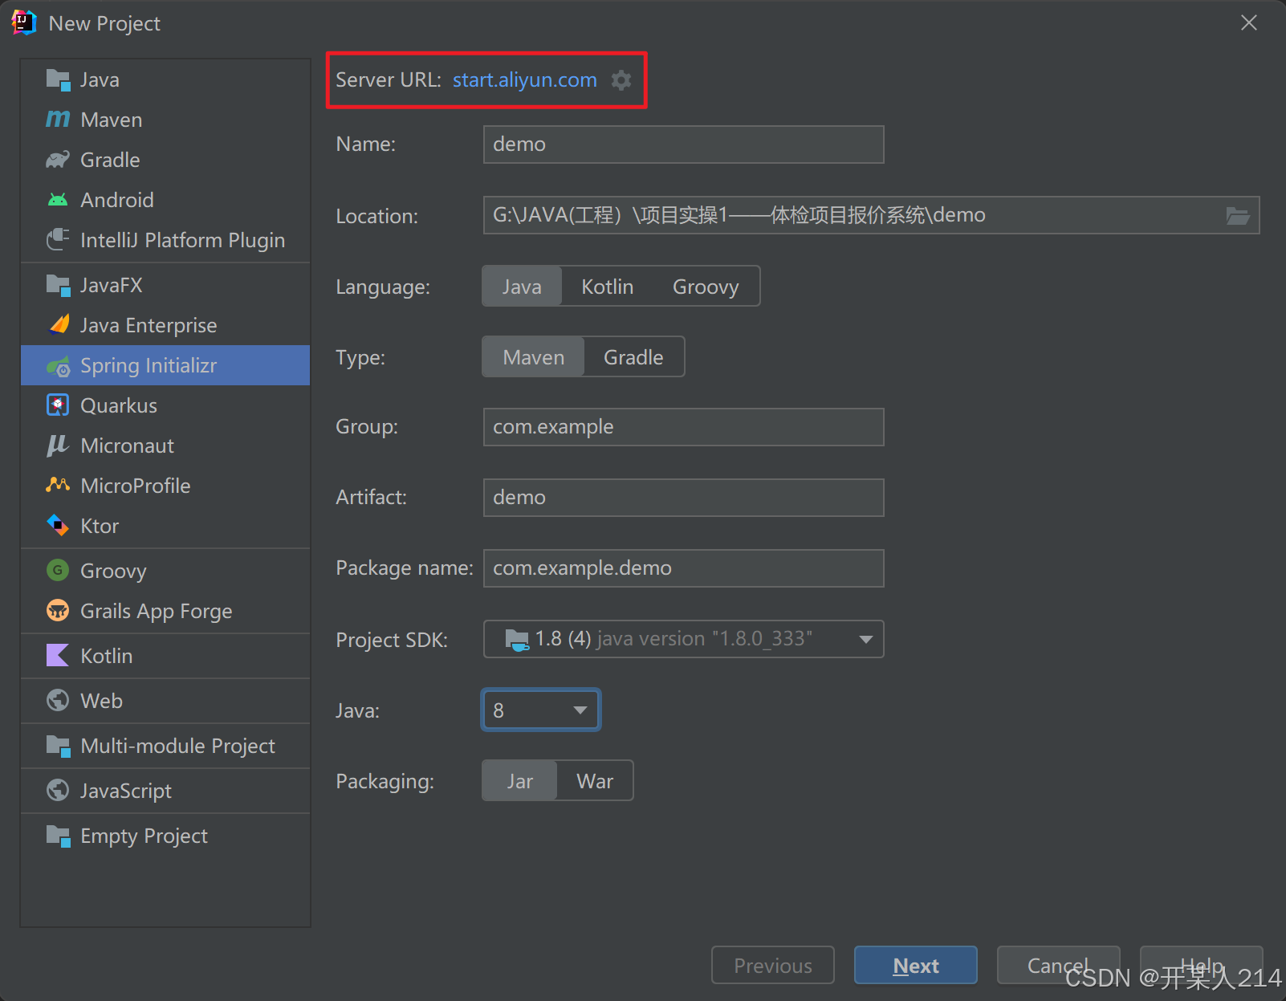Select Maven project type in sidebar
The height and width of the screenshot is (1001, 1286).
[165, 120]
